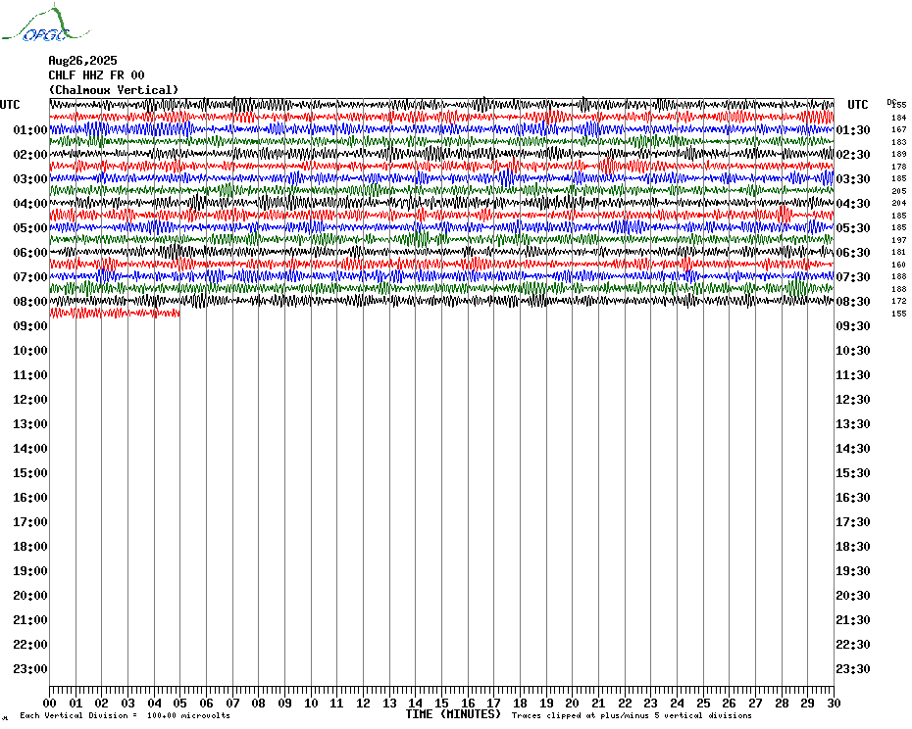Click the 22:30 half-hour label
Image resolution: width=912 pixels, height=729 pixels.
coord(853,644)
